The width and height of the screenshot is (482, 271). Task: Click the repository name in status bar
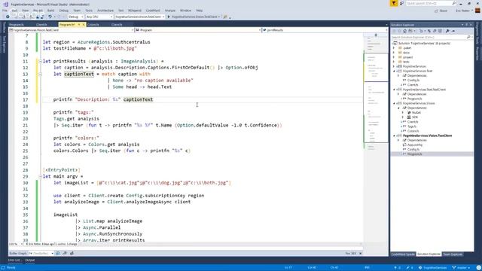click(x=432, y=268)
